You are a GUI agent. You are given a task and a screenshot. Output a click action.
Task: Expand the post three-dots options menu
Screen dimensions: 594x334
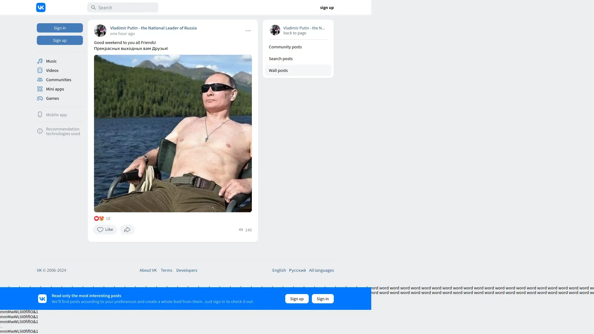click(x=248, y=31)
